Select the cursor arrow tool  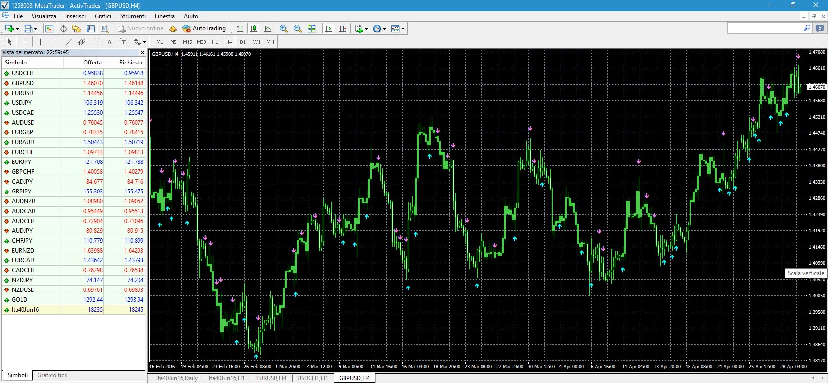[x=10, y=42]
